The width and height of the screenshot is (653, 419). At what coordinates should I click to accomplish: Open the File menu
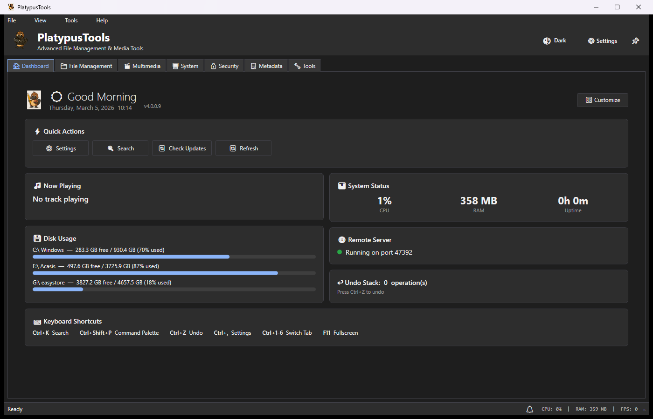(x=11, y=20)
